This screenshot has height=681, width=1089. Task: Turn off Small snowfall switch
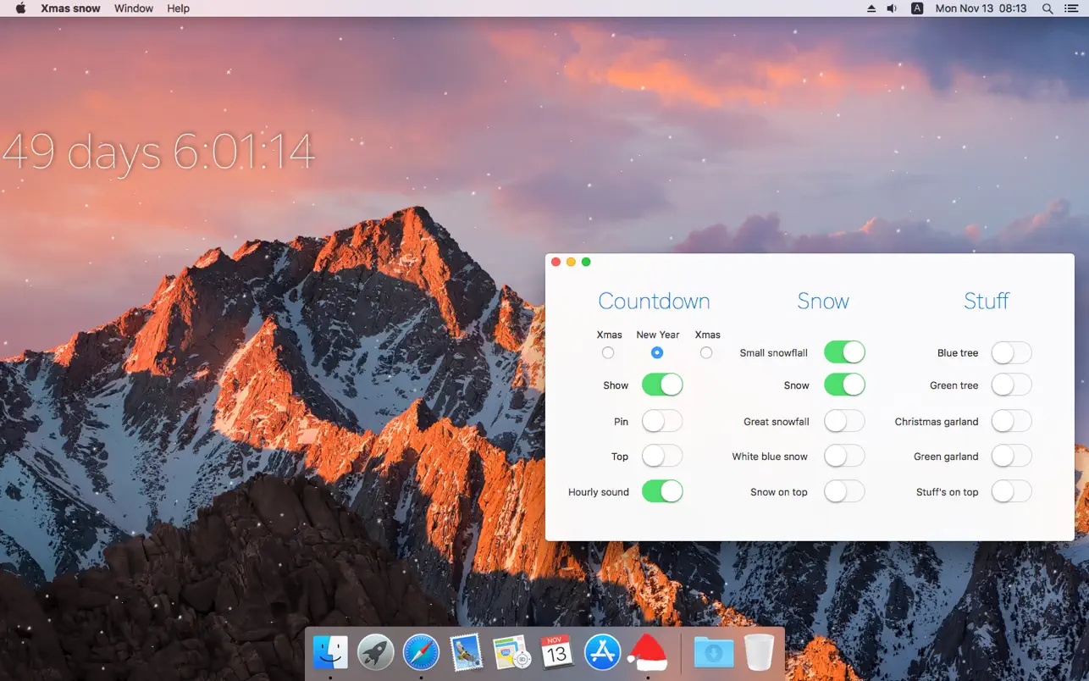pos(844,352)
